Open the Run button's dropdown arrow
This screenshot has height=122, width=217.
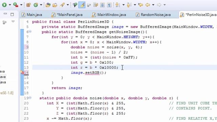pos(10,5)
